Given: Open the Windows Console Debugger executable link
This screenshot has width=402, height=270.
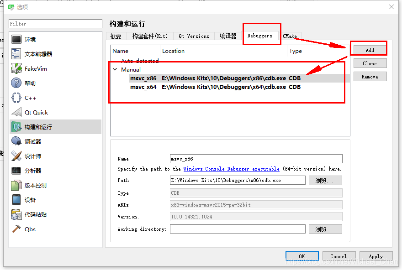Looking at the screenshot, I should click(231, 169).
